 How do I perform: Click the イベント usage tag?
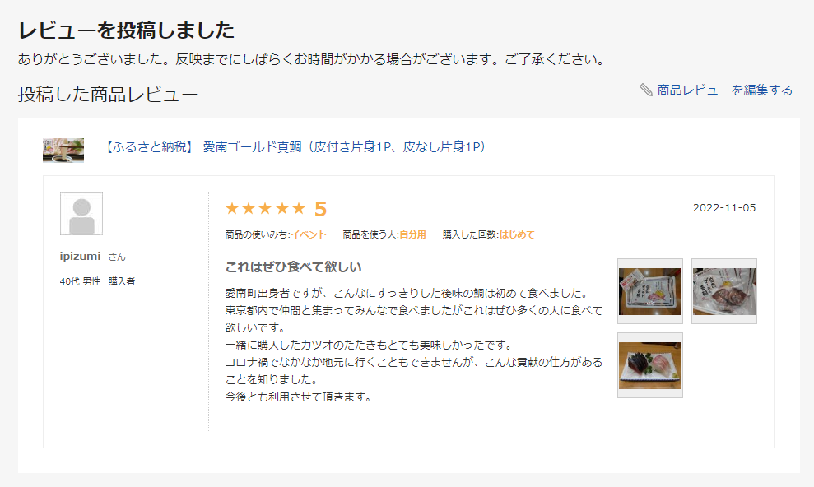click(309, 234)
